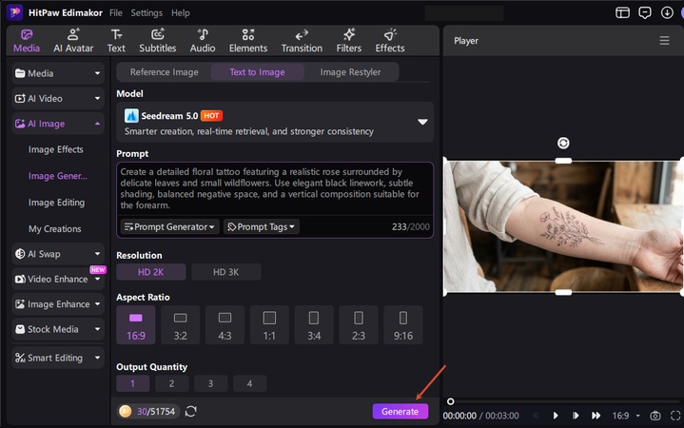Click the HitPaw Edimakor logo icon
The width and height of the screenshot is (684, 428).
[14, 12]
